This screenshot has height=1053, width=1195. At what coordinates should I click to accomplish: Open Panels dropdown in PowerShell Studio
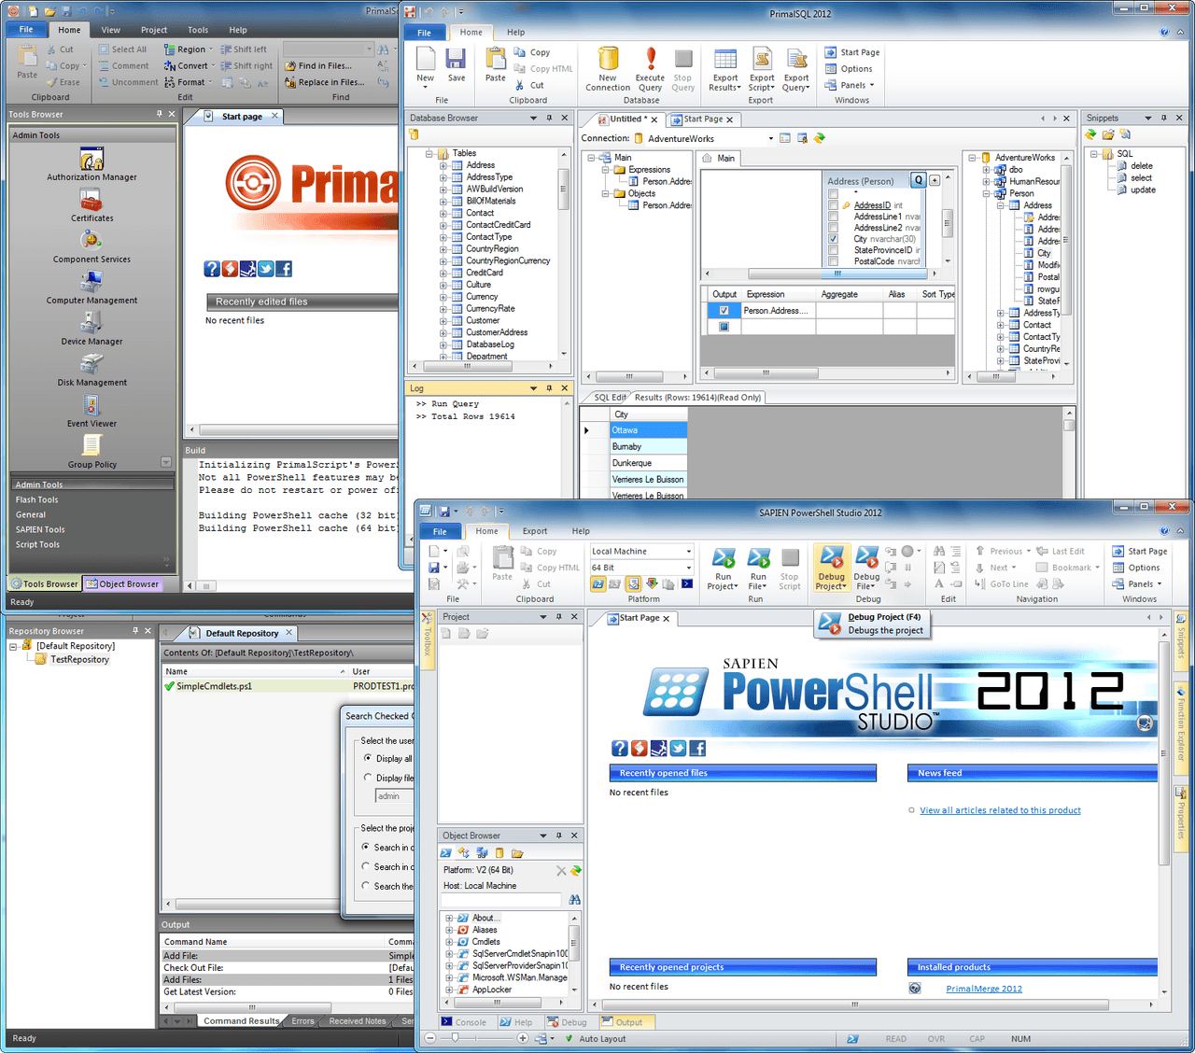pos(1137,584)
